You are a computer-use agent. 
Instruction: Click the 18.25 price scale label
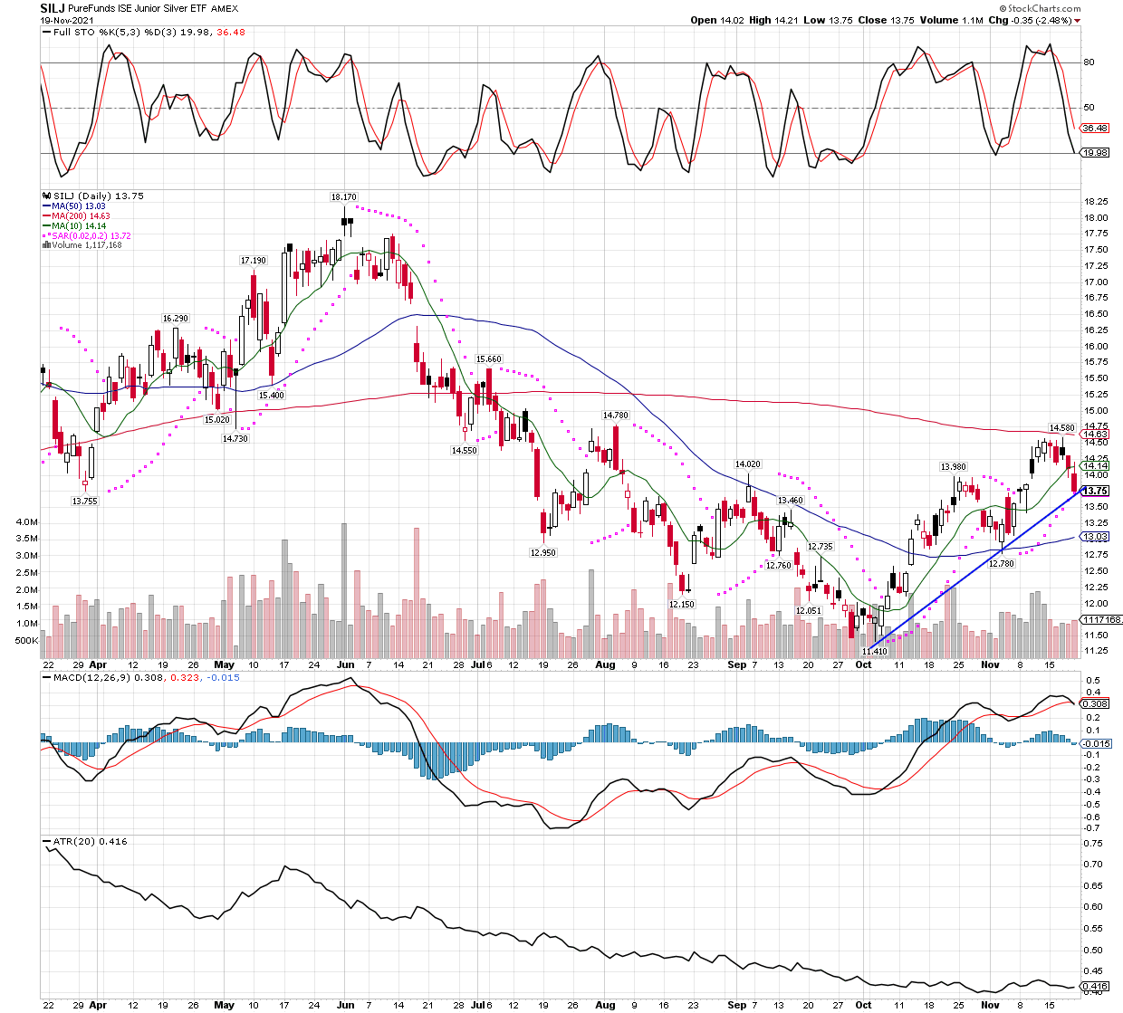pos(1096,201)
